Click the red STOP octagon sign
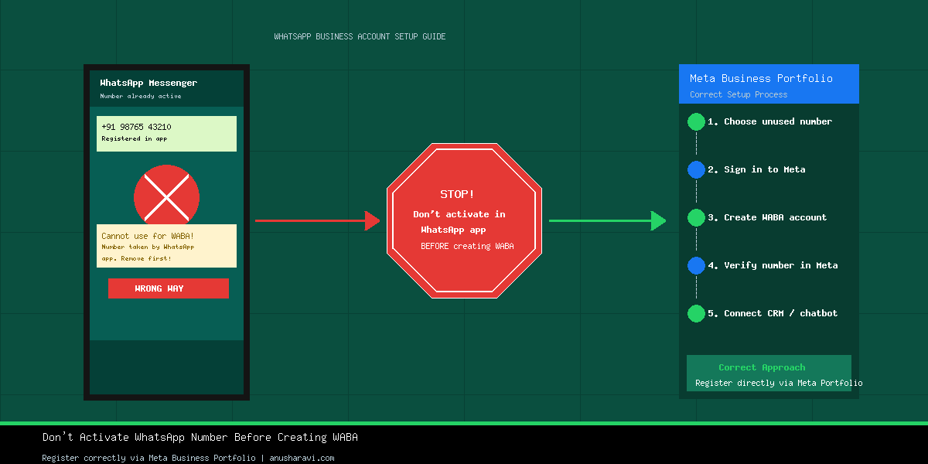 click(x=464, y=220)
